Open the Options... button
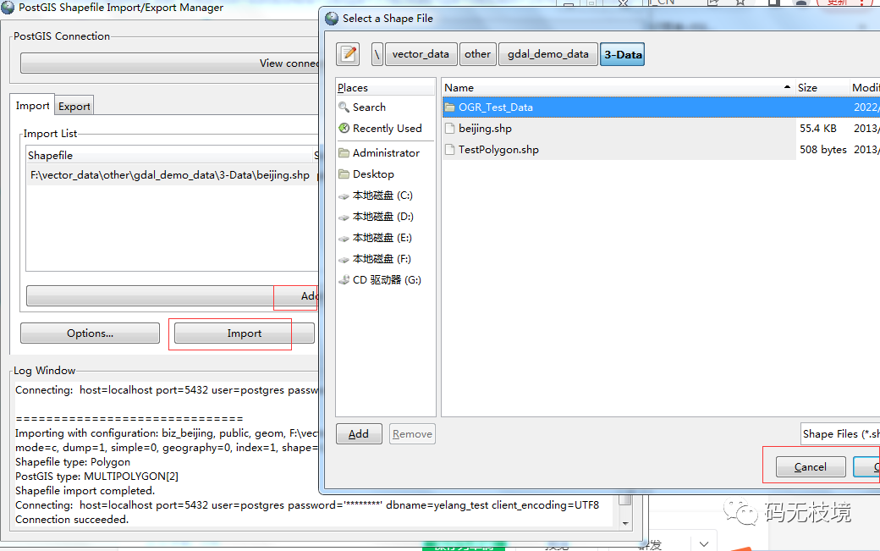 point(90,333)
